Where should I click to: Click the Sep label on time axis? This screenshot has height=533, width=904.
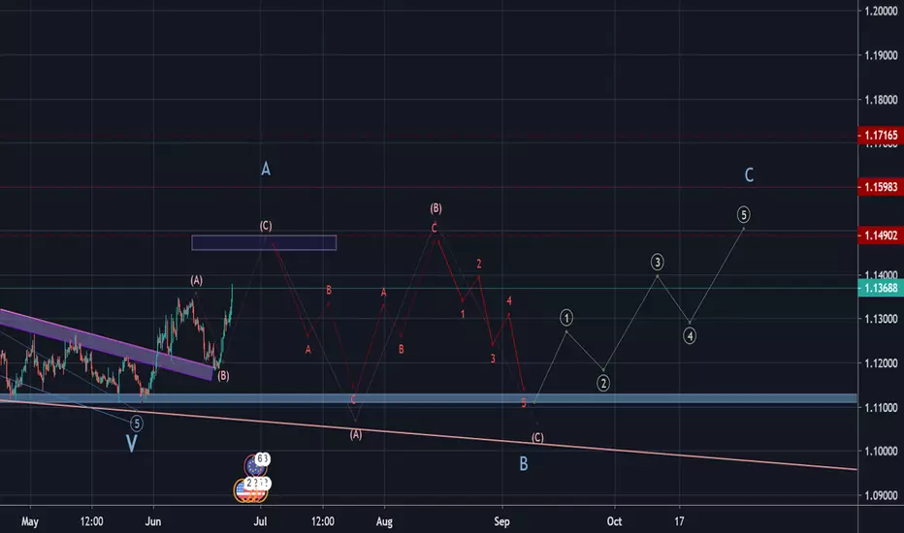click(501, 521)
